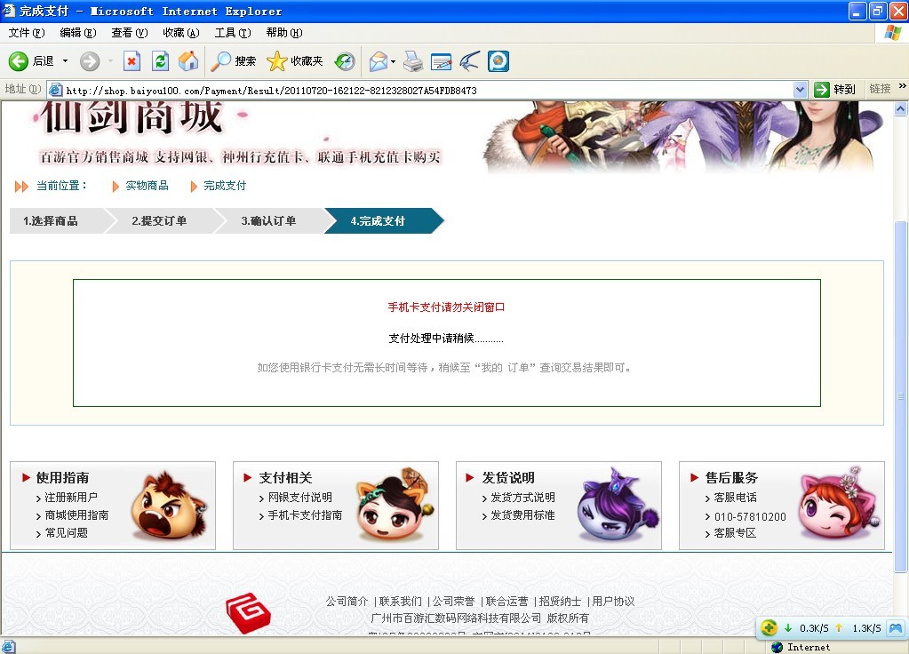Open the 收藏夹 favorites star
The height and width of the screenshot is (654, 909).
tap(294, 61)
